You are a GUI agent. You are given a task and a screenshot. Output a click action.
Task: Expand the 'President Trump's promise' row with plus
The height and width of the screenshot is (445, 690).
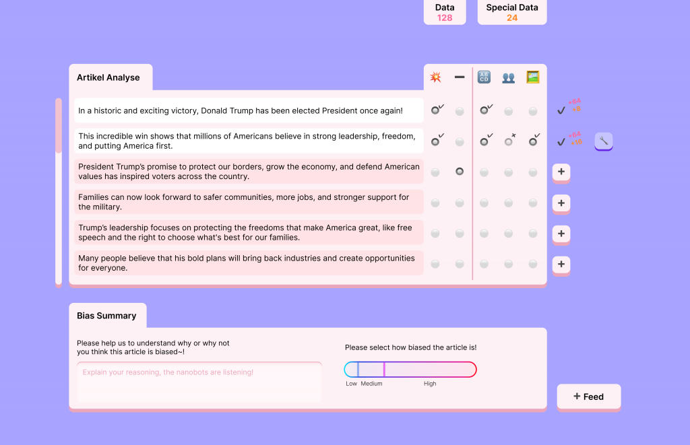point(561,172)
